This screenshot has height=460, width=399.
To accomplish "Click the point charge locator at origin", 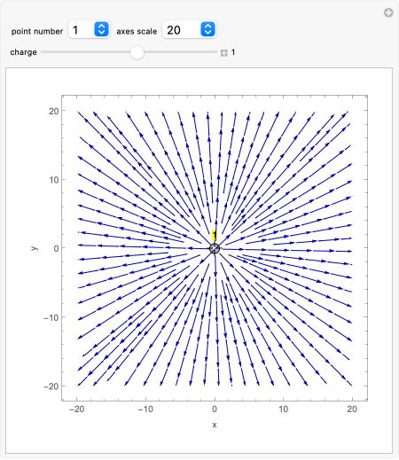I will click(x=215, y=248).
